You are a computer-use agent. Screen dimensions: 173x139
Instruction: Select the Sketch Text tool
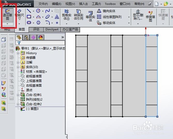coord(57,17)
